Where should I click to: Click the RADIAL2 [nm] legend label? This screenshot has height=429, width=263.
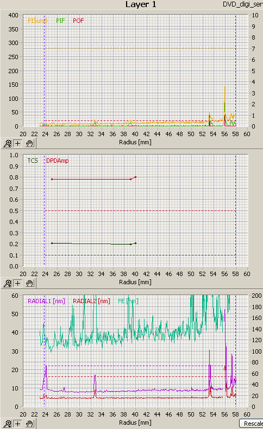click(91, 301)
